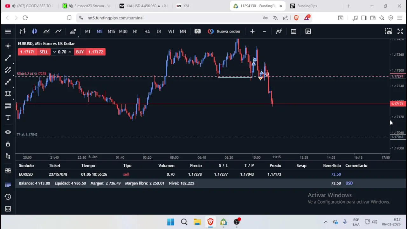The image size is (407, 229).
Task: Zoom in chart with plus icon
Action: 252,31
